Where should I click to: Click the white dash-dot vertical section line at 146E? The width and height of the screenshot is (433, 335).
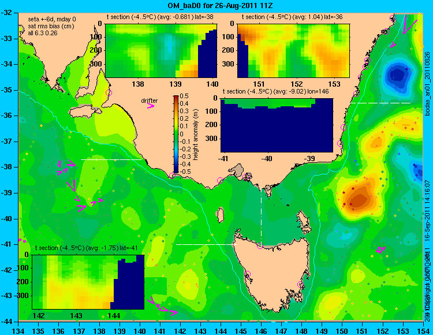[261, 213]
